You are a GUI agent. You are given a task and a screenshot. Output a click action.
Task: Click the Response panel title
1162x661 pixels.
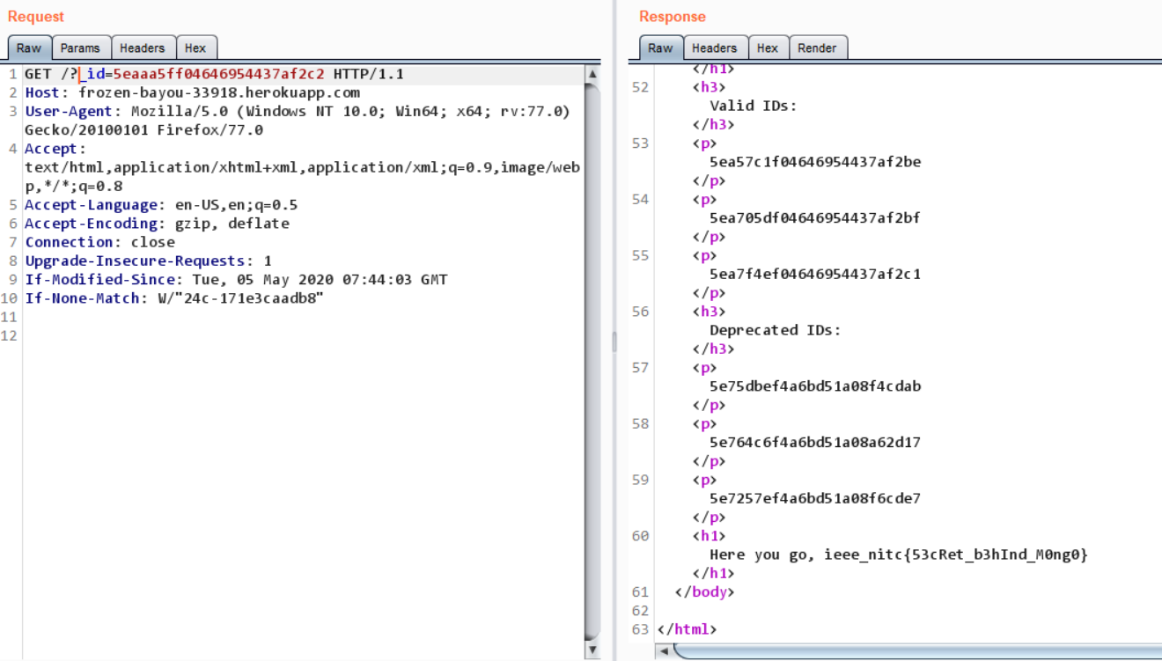[673, 17]
